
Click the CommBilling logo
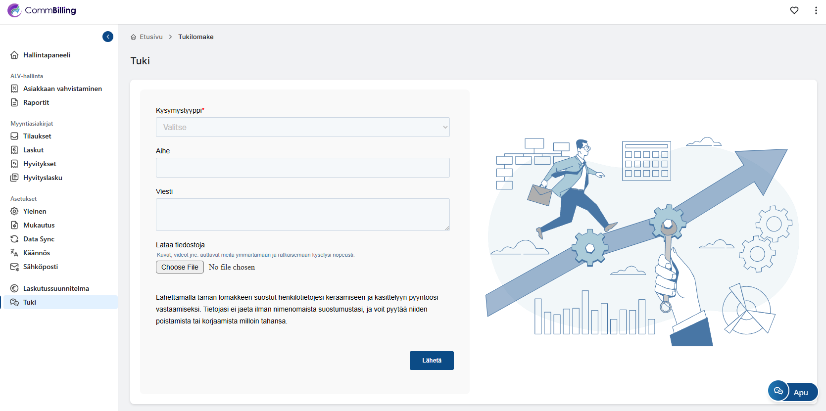(42, 10)
